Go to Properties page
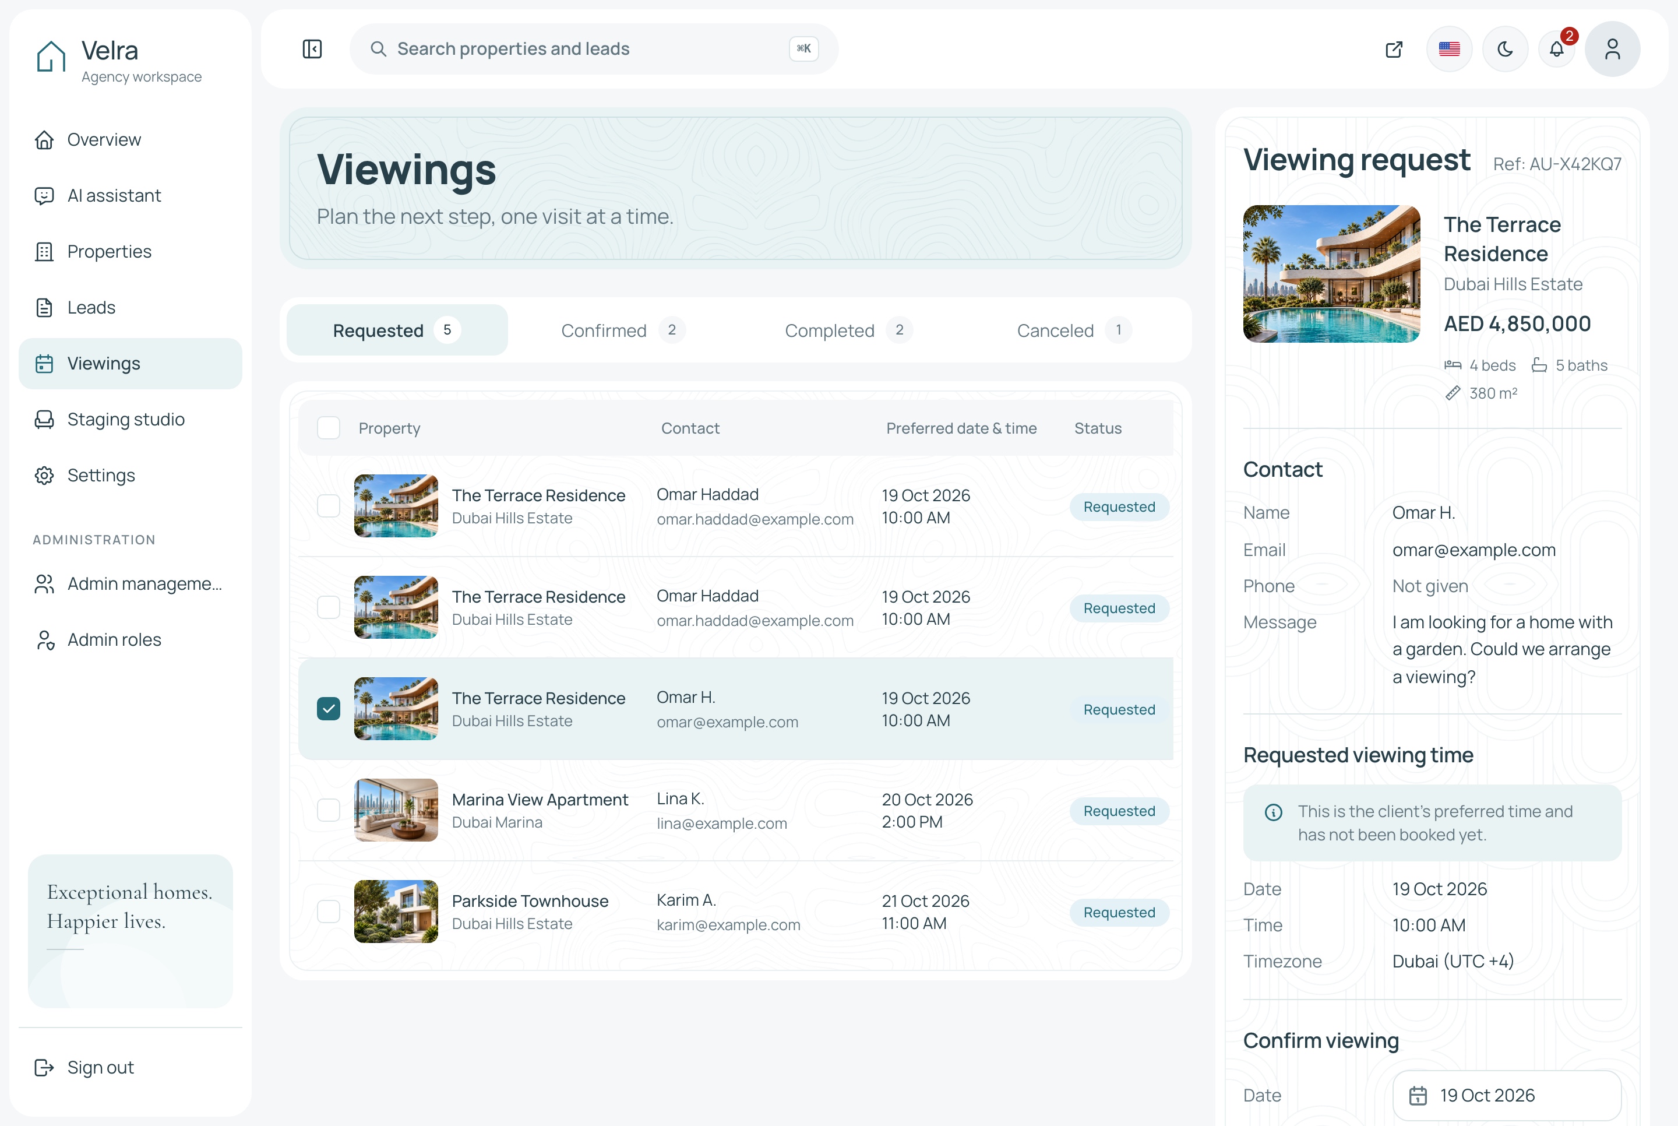Viewport: 1678px width, 1126px height. click(131, 251)
